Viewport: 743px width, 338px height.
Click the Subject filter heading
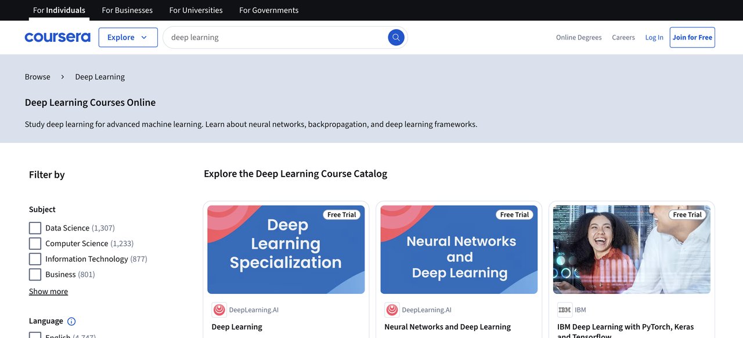coord(42,209)
